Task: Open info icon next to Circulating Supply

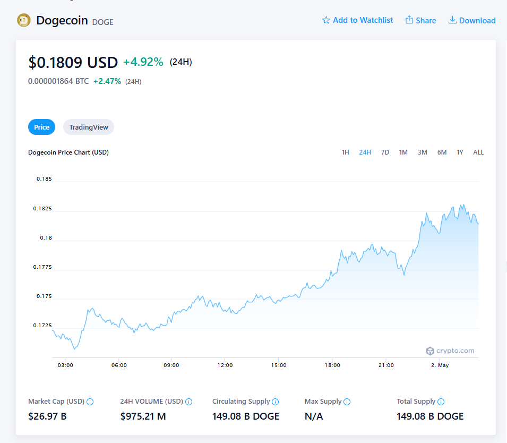Action: [x=275, y=402]
